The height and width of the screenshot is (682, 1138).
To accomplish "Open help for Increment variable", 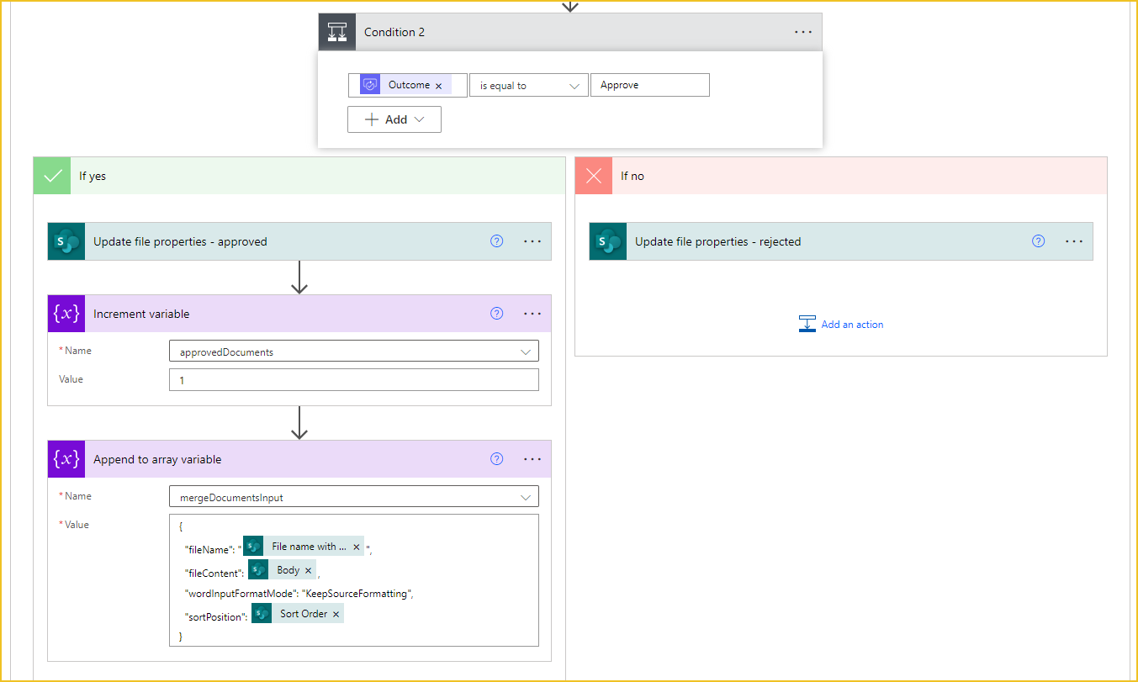I will click(496, 314).
